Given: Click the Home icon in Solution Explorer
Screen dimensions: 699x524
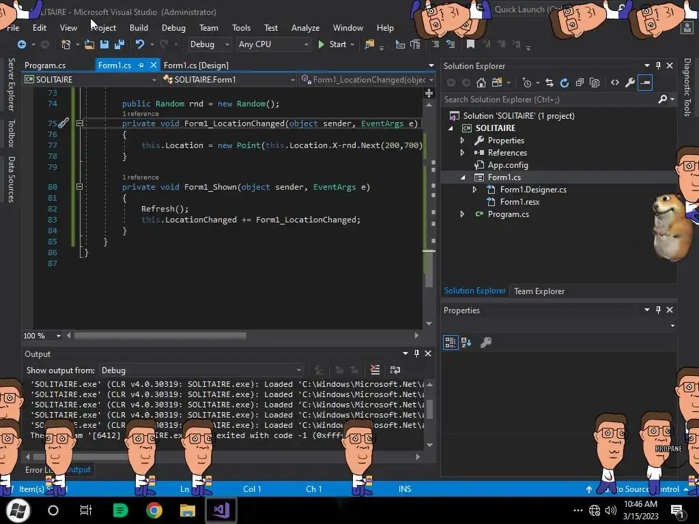Looking at the screenshot, I should [x=481, y=83].
